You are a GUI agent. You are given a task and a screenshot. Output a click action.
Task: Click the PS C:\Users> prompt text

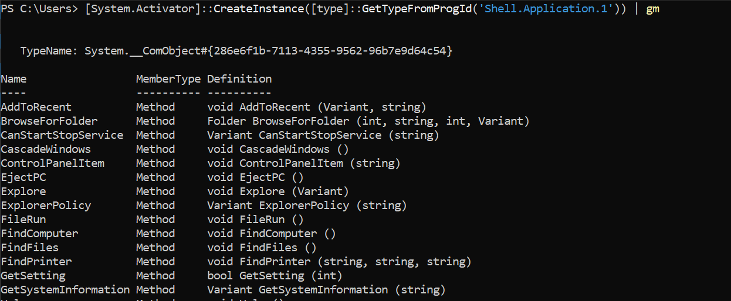pyautogui.click(x=40, y=9)
